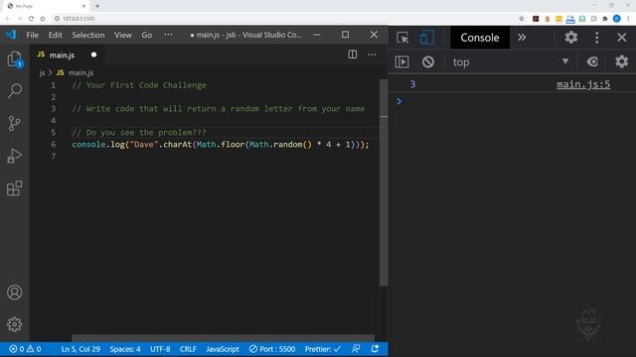This screenshot has width=636, height=357.
Task: Open a new browser tab
Action: point(97,6)
